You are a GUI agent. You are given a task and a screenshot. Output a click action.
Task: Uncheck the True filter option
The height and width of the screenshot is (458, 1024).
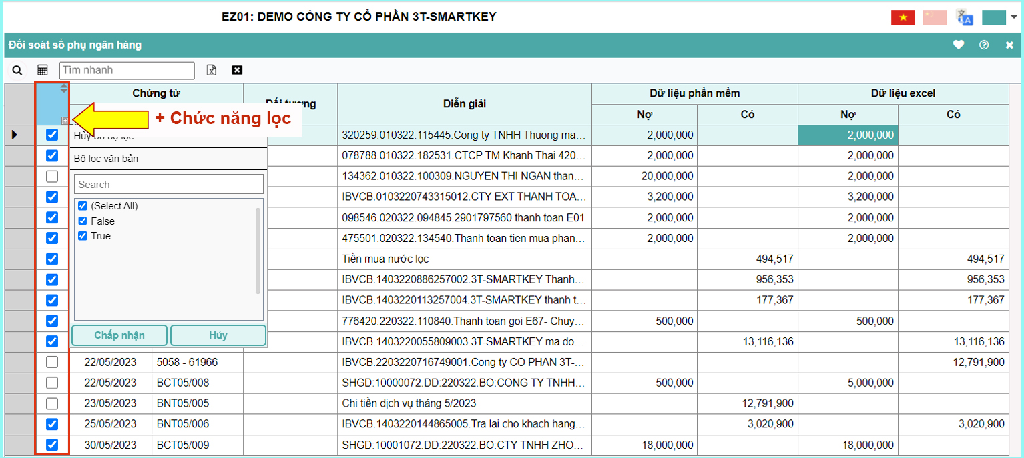pos(83,236)
